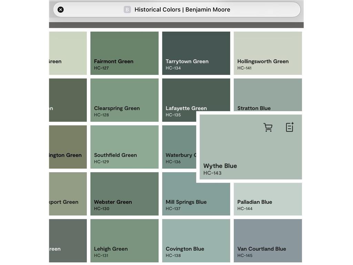Add Wythe Blue to shopping cart
The width and height of the screenshot is (353, 265).
268,127
